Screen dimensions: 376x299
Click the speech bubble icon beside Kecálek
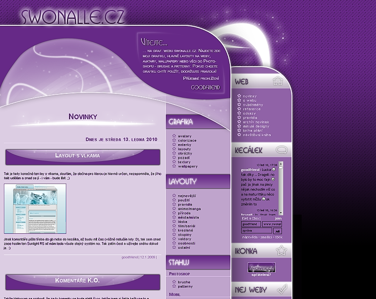[281, 150]
